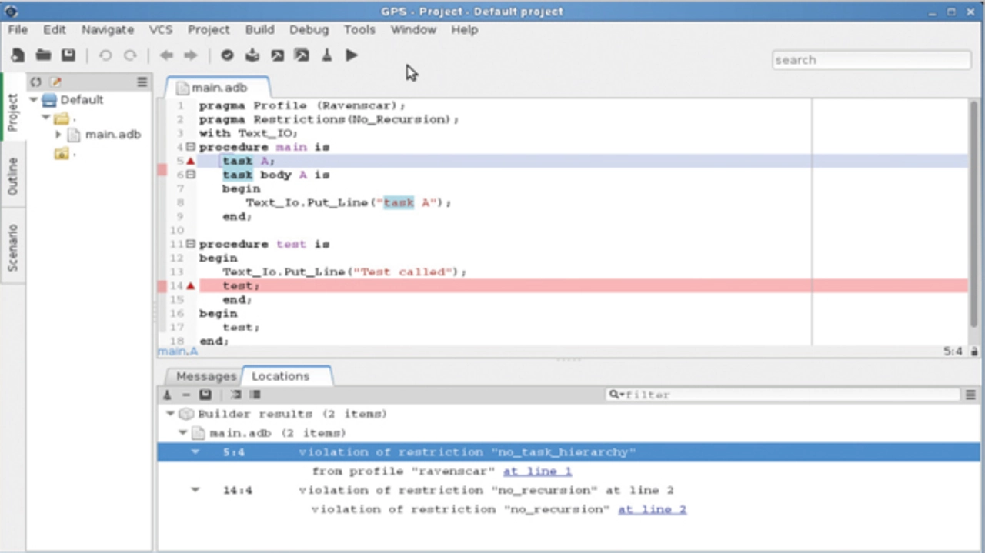Viewport: 985px width, 553px height.
Task: Click the Undo arrow in toolbar
Action: 105,55
